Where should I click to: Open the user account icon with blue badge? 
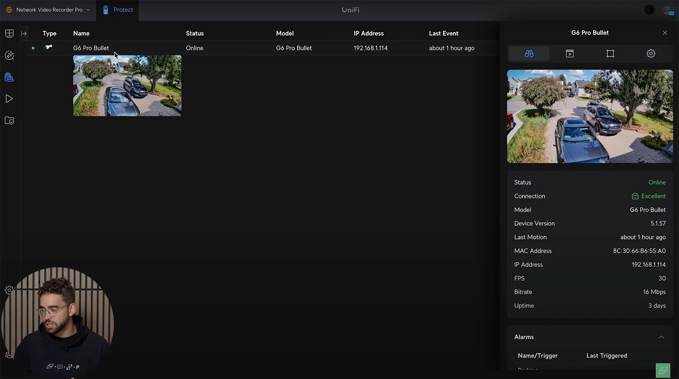(668, 10)
